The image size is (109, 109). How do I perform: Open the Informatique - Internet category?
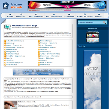(48, 56)
